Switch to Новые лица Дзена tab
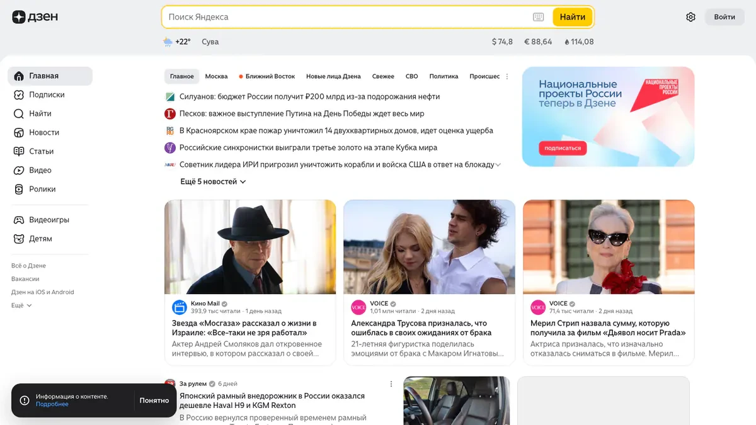Screen dimensions: 756x425 [x=333, y=76]
